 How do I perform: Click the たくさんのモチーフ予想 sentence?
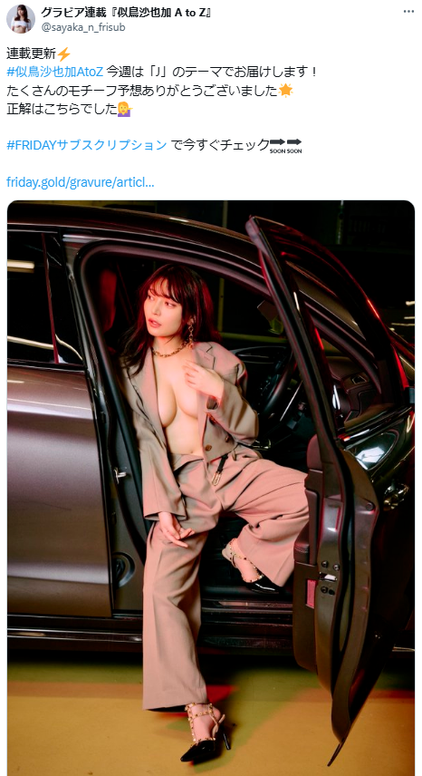click(143, 90)
